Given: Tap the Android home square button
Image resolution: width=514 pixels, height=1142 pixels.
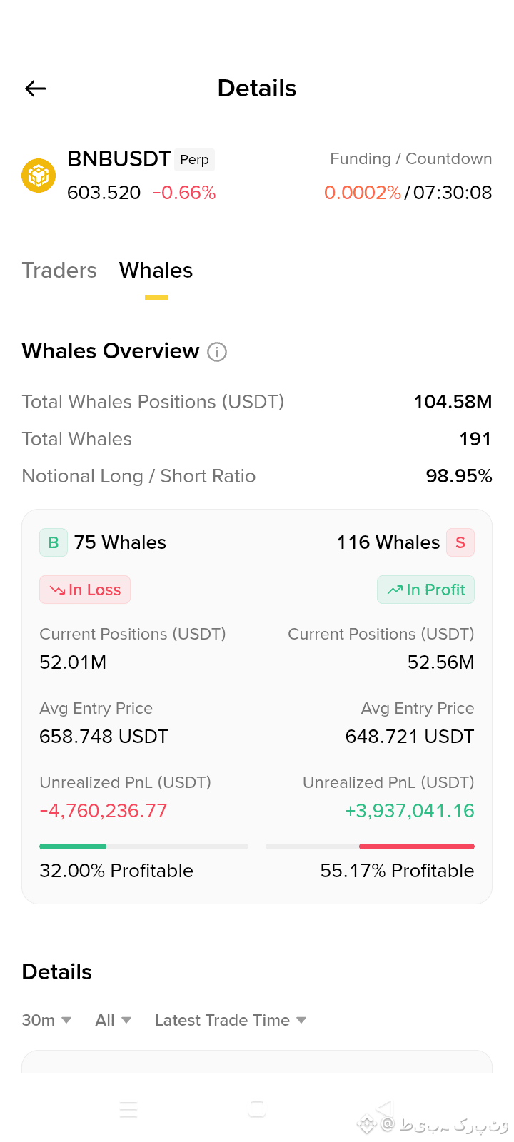Looking at the screenshot, I should [x=257, y=1109].
